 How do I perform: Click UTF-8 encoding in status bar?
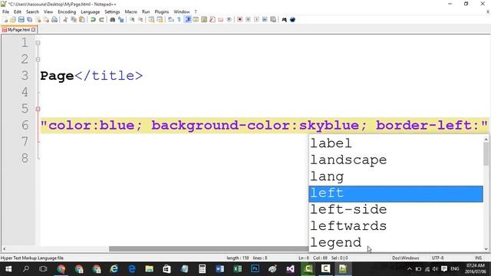[x=437, y=258]
